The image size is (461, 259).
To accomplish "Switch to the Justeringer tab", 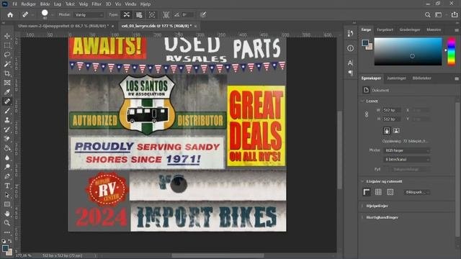I will (x=396, y=78).
